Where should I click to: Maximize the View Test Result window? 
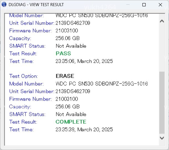click(x=144, y=5)
